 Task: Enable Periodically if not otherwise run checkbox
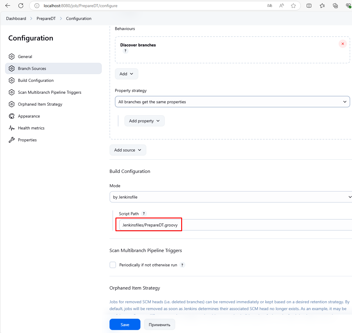click(113, 265)
